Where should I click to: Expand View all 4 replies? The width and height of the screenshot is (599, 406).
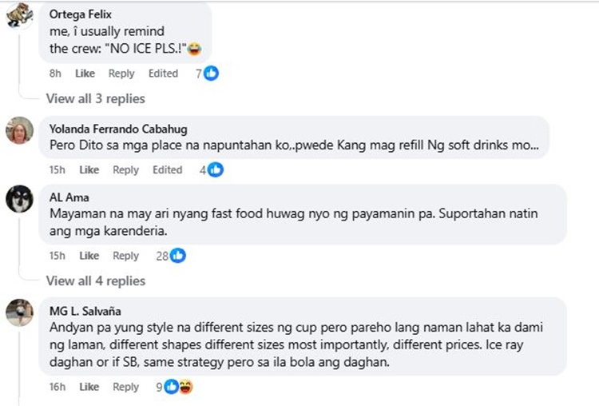(x=95, y=281)
